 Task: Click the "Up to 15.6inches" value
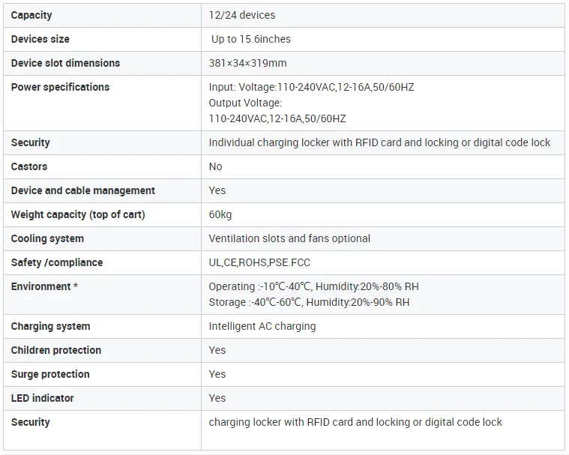pyautogui.click(x=251, y=39)
